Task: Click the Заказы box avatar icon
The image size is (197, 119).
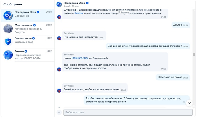Action: coord(8,55)
